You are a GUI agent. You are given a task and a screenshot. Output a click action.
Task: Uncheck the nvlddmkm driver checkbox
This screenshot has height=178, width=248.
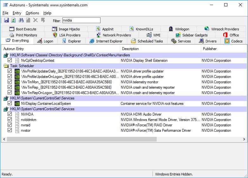click(10, 119)
